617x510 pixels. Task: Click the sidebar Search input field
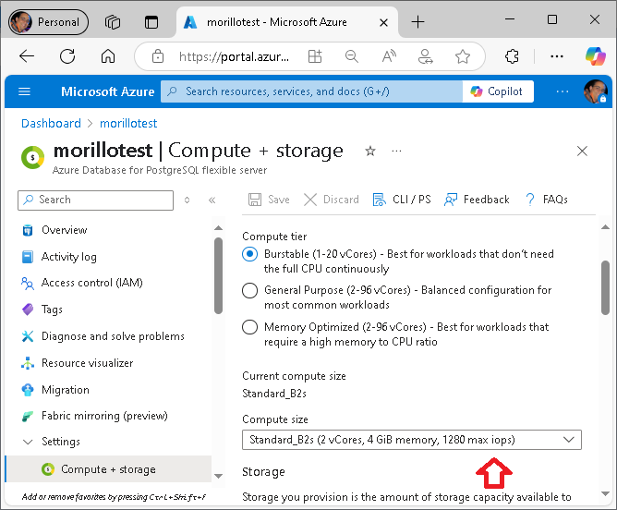pyautogui.click(x=96, y=200)
